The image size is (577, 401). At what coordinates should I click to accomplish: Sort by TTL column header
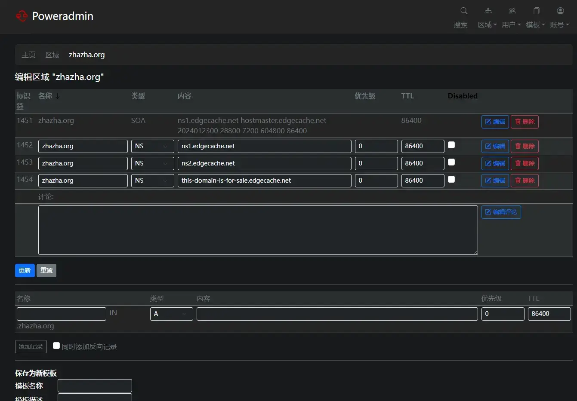[x=407, y=96]
